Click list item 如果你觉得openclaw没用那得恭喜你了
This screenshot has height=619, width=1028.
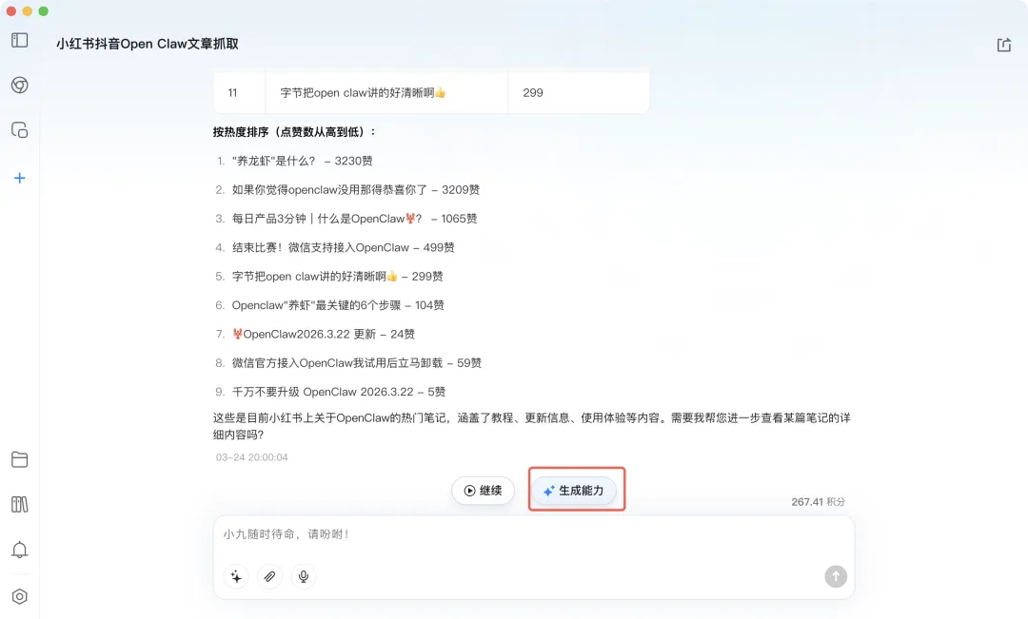[x=355, y=189]
